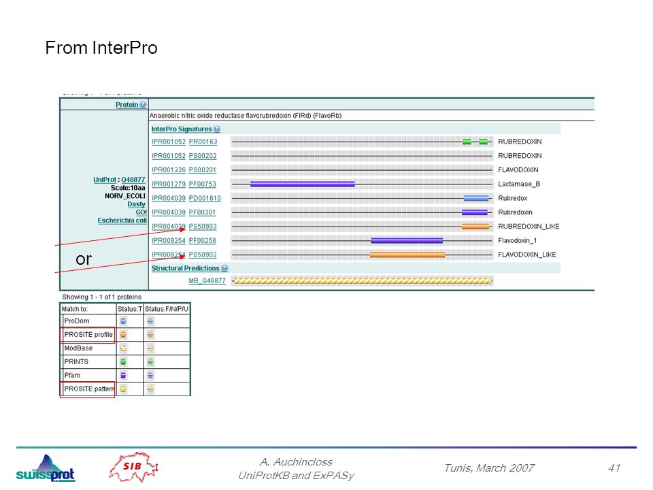Click PROSITE profile Status:T icon
This screenshot has width=653, height=490.
[x=123, y=335]
